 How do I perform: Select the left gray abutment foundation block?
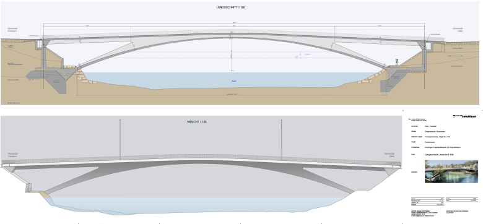(51, 80)
